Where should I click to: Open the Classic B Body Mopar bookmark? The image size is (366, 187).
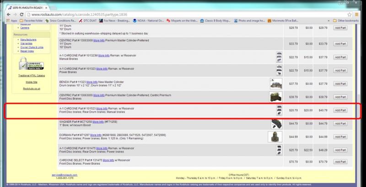[x=215, y=21]
